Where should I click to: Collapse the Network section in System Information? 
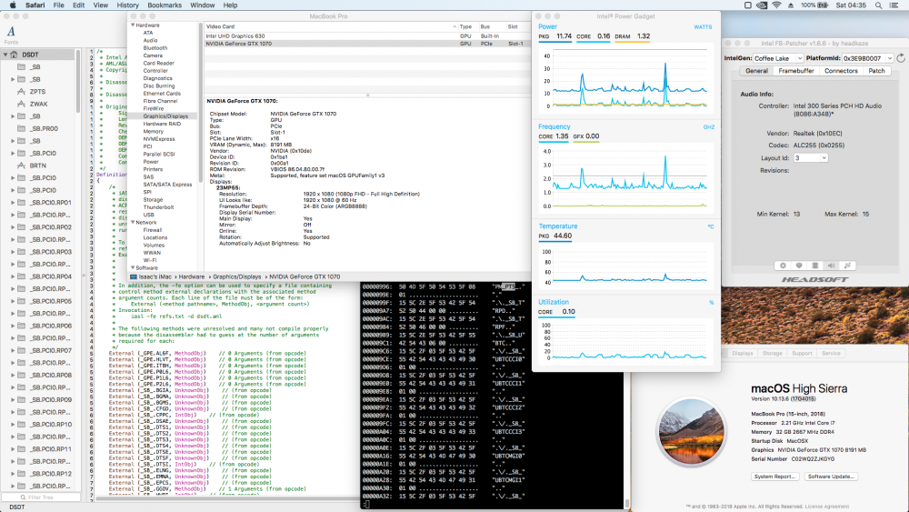pyautogui.click(x=133, y=223)
